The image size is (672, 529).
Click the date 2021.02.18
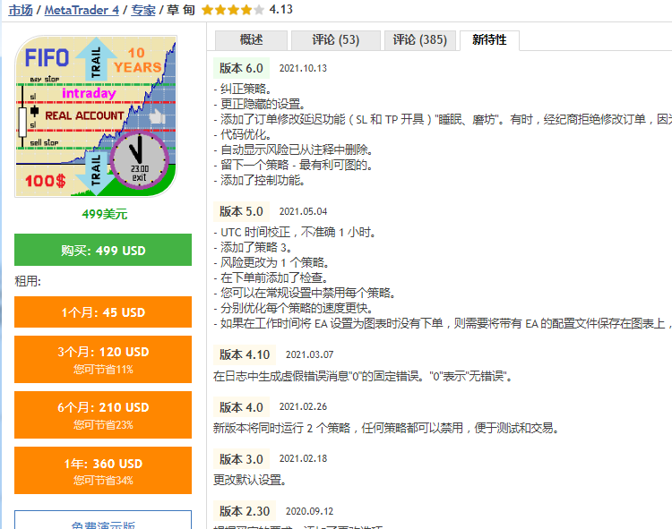tap(303, 459)
